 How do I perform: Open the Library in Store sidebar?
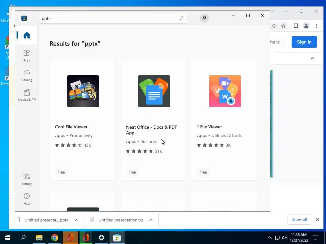(x=27, y=180)
